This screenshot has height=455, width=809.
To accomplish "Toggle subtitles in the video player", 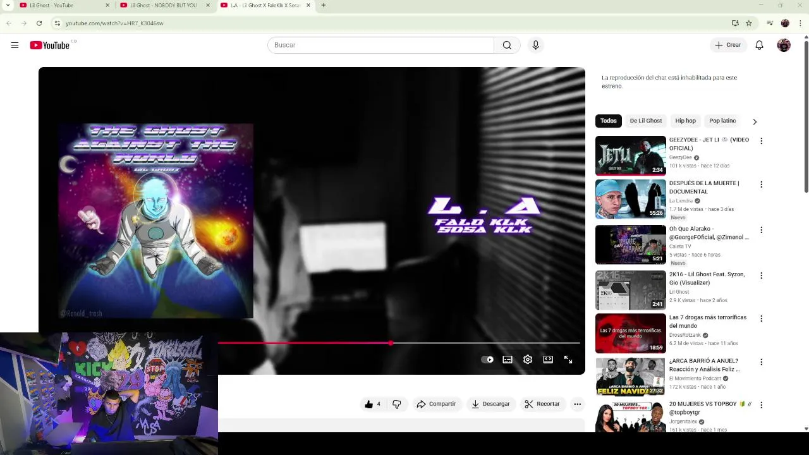I will click(508, 360).
